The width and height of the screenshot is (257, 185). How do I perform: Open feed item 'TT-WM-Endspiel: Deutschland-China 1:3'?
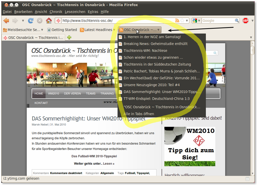pyautogui.click(x=162, y=99)
